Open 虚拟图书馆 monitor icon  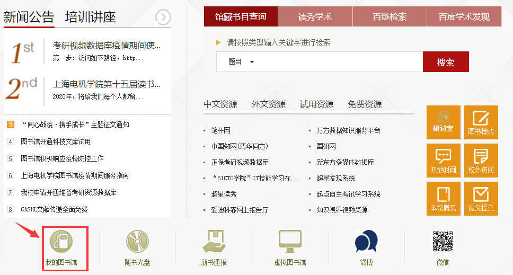290,242
